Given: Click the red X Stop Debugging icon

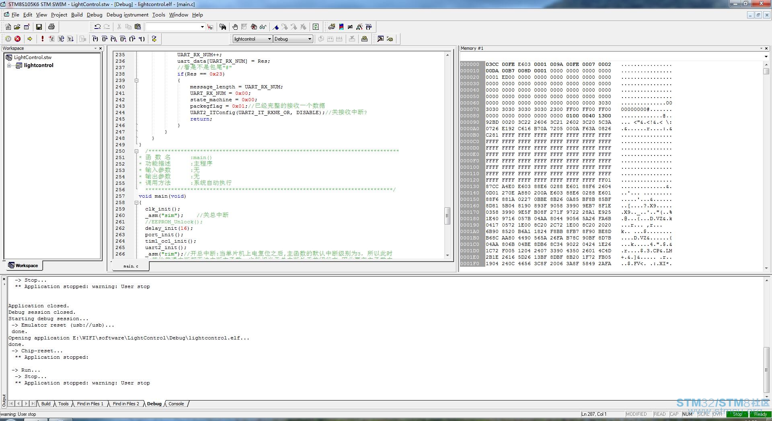Looking at the screenshot, I should [x=17, y=39].
